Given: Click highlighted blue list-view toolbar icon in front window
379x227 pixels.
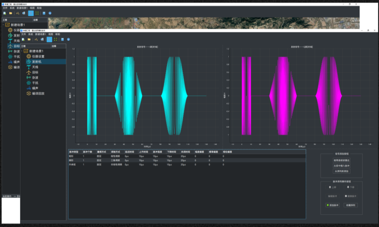Looking at the screenshot, I should tap(49, 39).
